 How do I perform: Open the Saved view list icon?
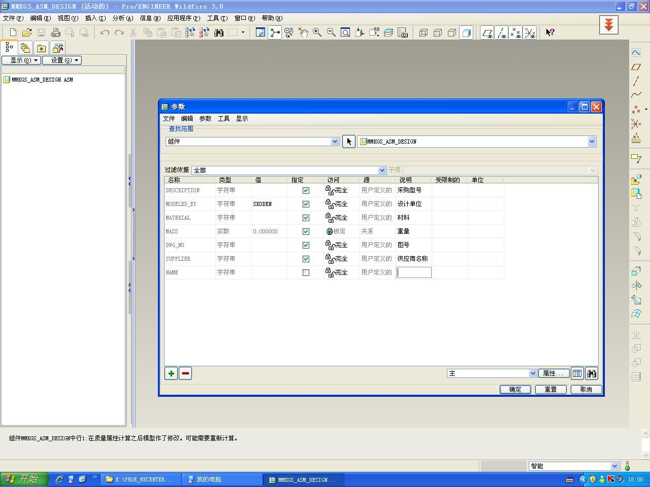pyautogui.click(x=374, y=32)
